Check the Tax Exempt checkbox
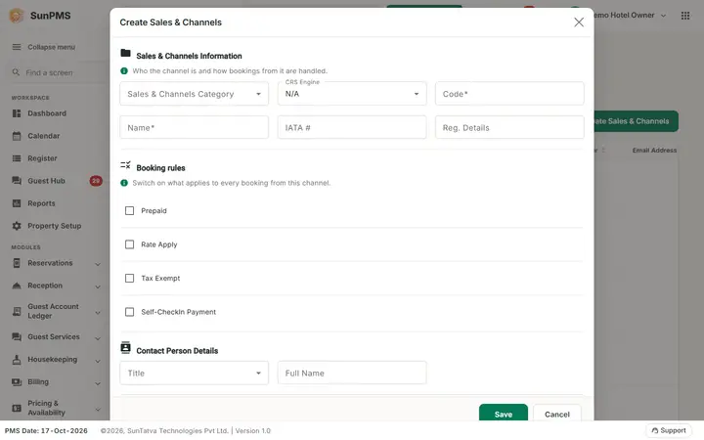This screenshot has height=440, width=704. (x=130, y=279)
